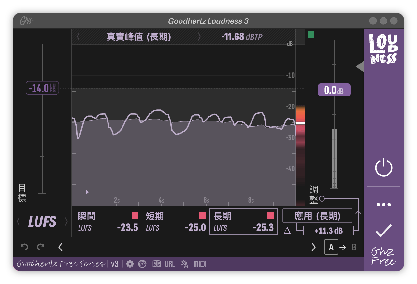Click the Ghz Free handwritten logo
Viewport: 417px width, 284px height.
(x=383, y=257)
